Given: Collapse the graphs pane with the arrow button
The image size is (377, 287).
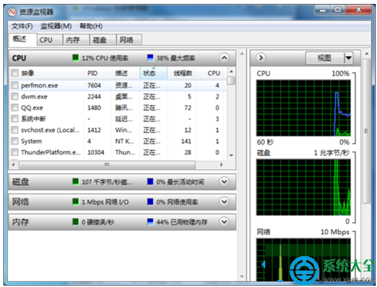Looking at the screenshot, I should (x=261, y=58).
